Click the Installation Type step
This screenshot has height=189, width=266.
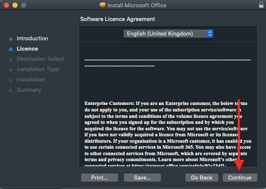(38, 69)
